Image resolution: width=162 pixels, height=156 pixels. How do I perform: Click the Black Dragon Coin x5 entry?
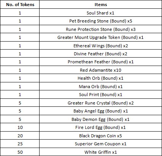click(x=101, y=136)
